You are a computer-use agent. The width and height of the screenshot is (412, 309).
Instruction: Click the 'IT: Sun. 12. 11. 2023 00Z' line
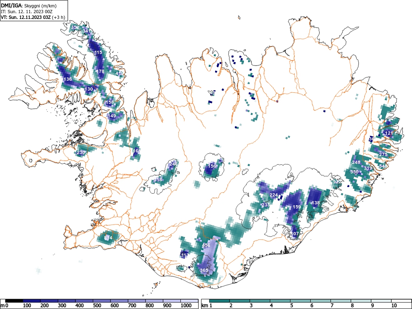point(26,12)
